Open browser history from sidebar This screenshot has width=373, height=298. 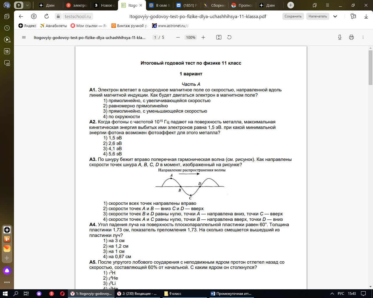[7, 28]
